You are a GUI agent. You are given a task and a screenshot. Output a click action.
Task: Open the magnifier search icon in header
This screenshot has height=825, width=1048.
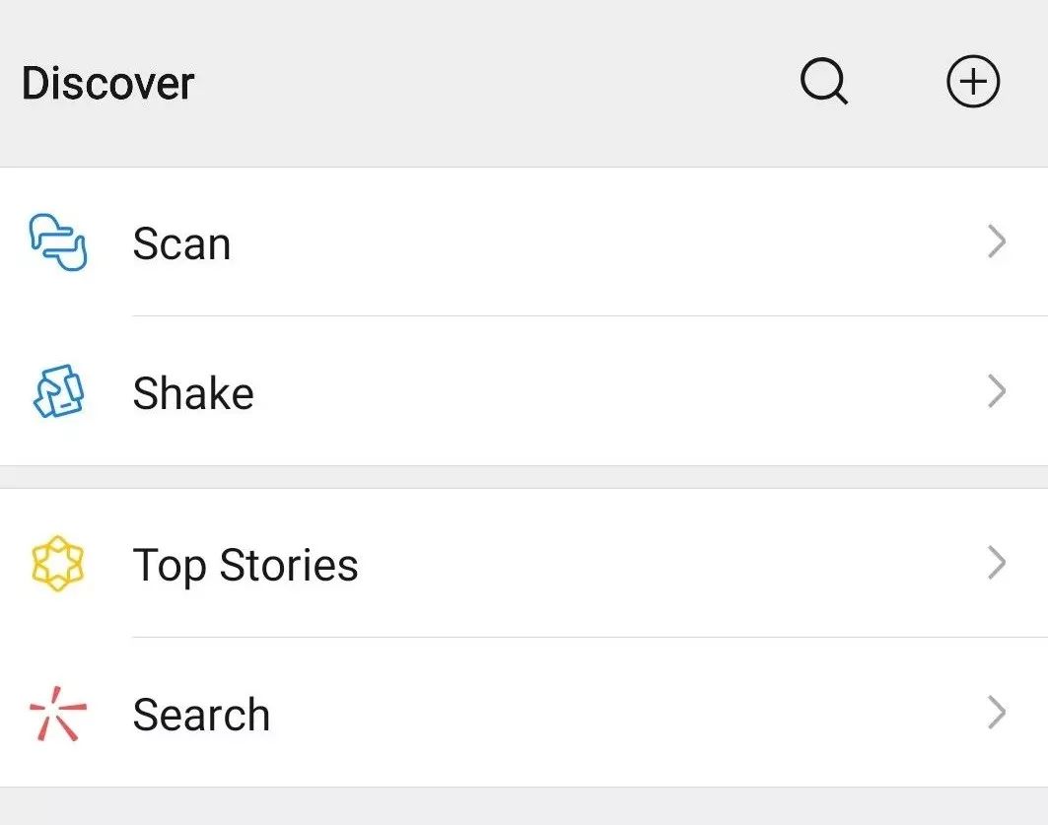(x=823, y=82)
